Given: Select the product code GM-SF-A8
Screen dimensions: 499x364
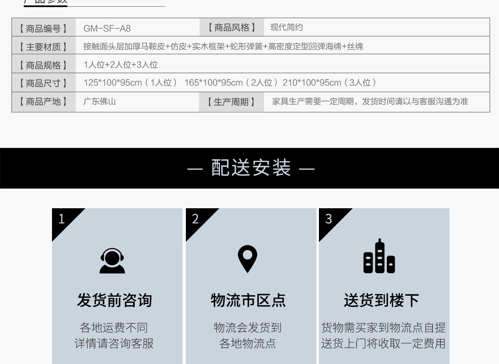Looking at the screenshot, I should point(107,28).
